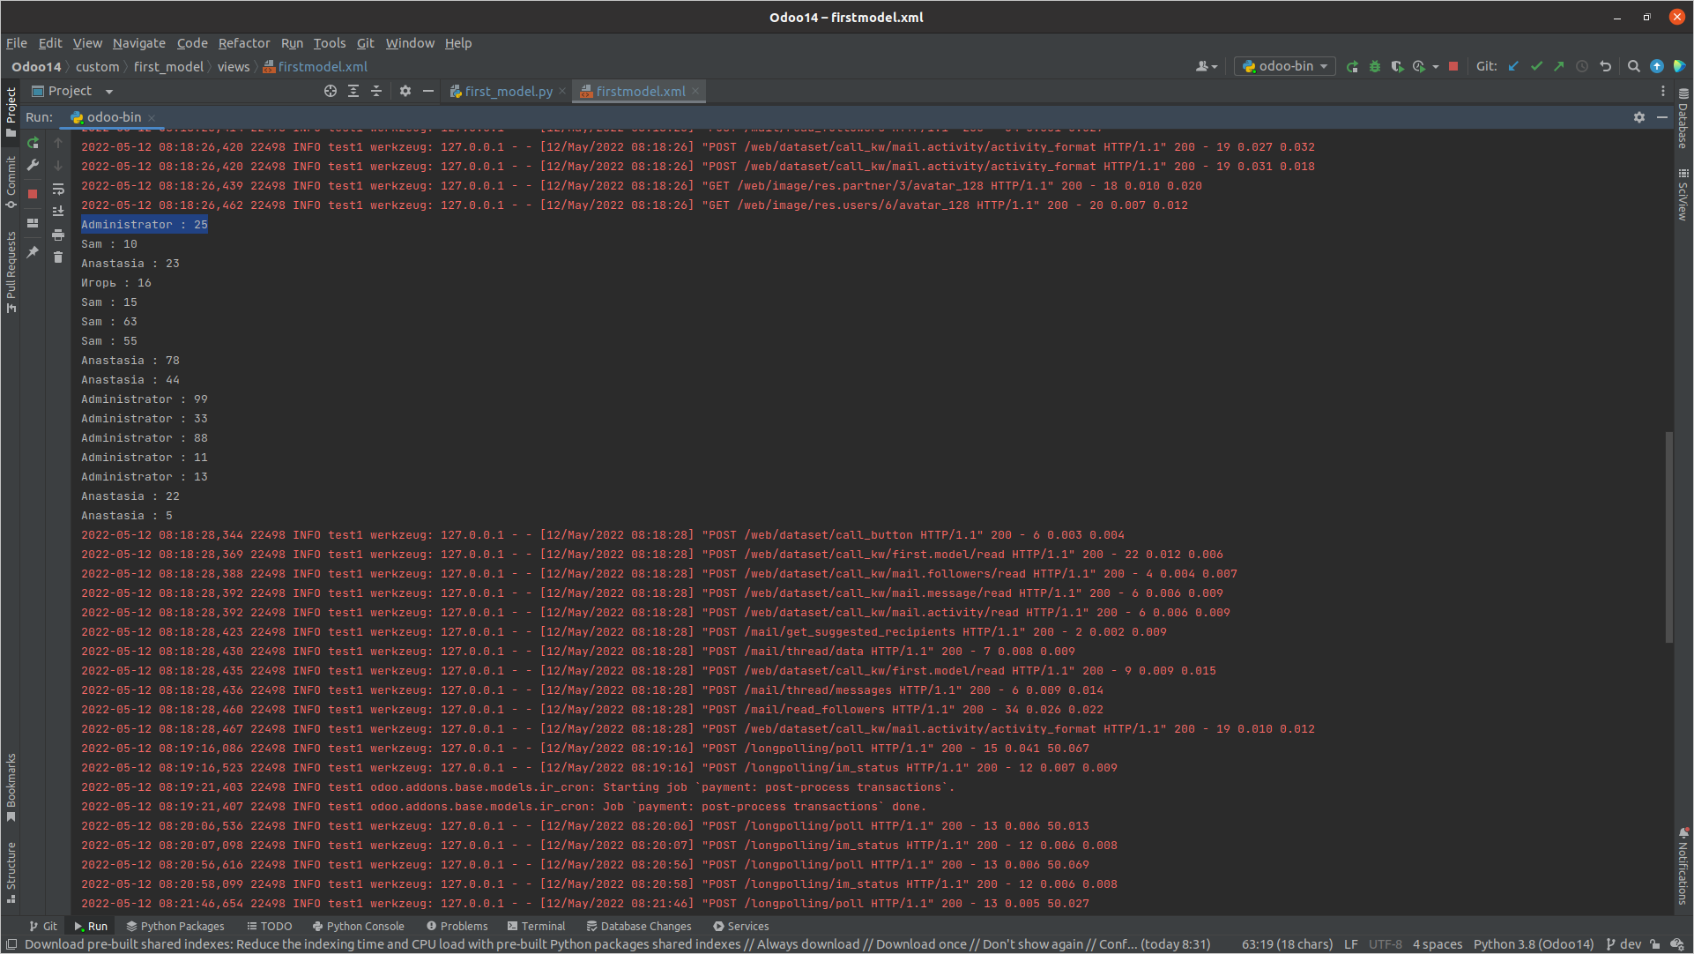Open the Git menu
Viewport: 1694px width, 954px height.
(366, 43)
